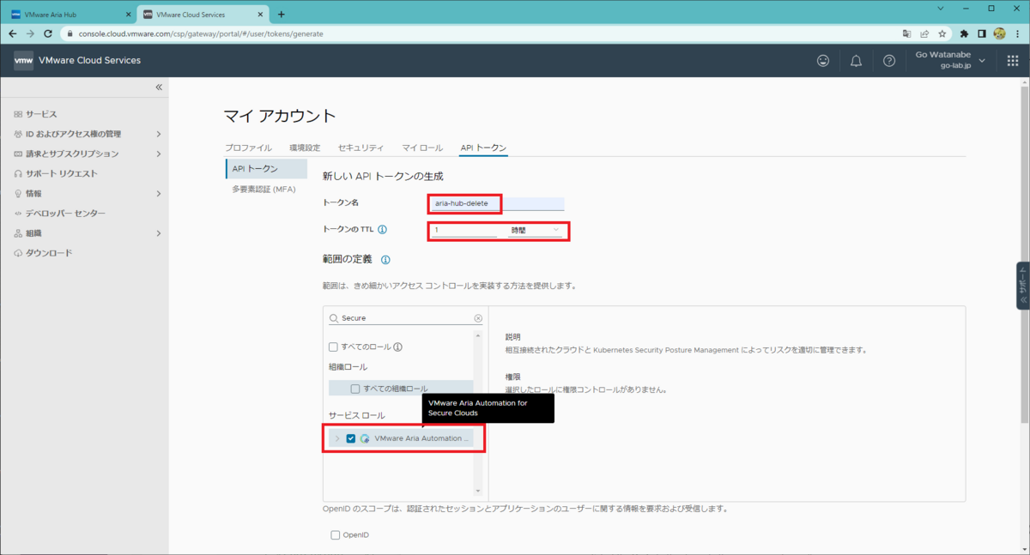Screen dimensions: 1030x555
Task: Click the VMware Aria Automation service icon
Action: coord(365,438)
